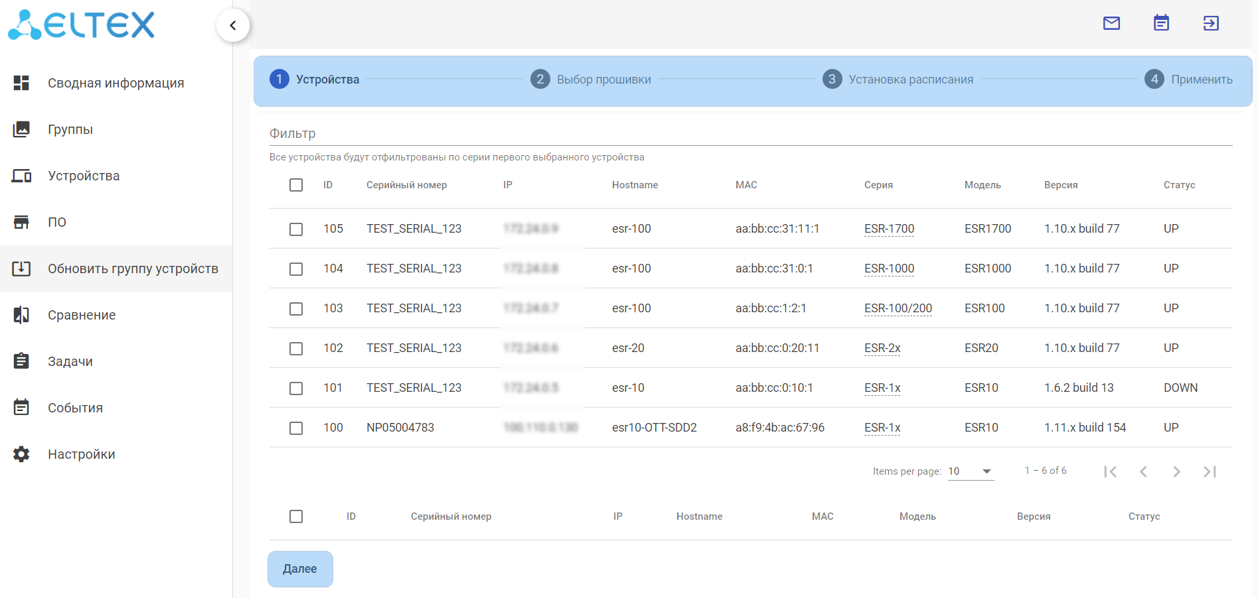Open the Items per page dropdown
Image resolution: width=1258 pixels, height=598 pixels.
click(x=970, y=471)
